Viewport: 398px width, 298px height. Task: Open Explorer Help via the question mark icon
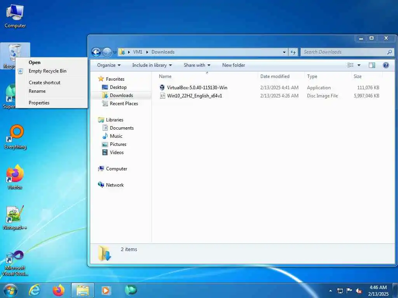pyautogui.click(x=386, y=65)
